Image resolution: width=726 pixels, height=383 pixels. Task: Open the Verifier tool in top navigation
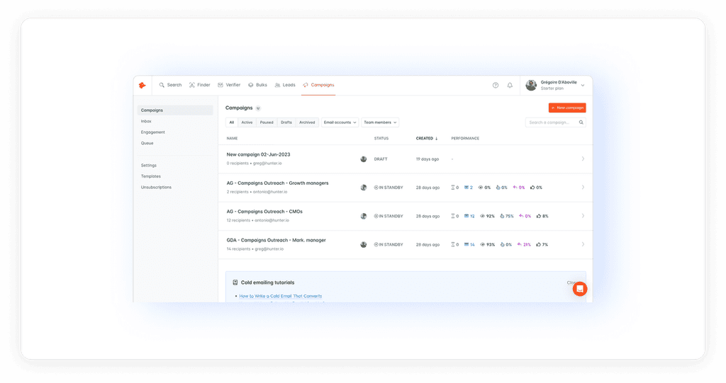[x=229, y=85]
